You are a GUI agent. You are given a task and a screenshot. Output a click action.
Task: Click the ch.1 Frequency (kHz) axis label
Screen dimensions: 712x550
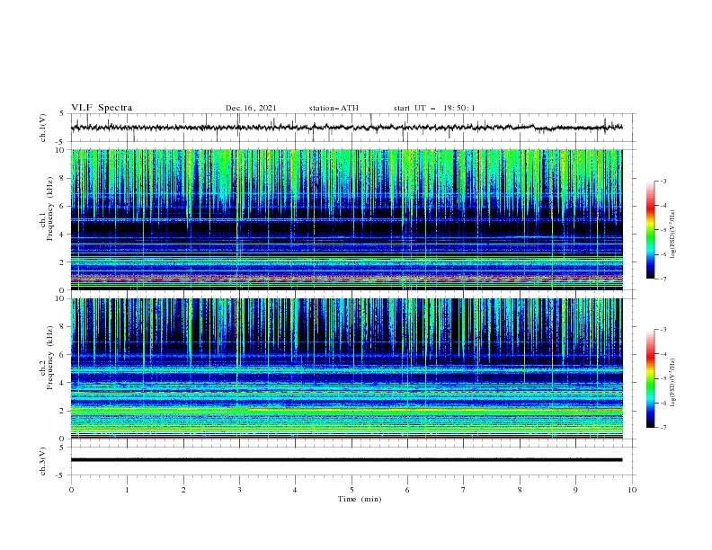(47, 209)
